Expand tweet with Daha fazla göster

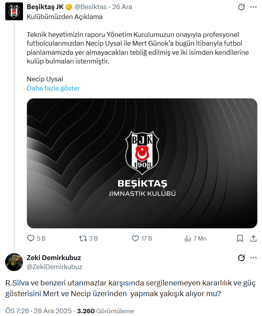53,88
